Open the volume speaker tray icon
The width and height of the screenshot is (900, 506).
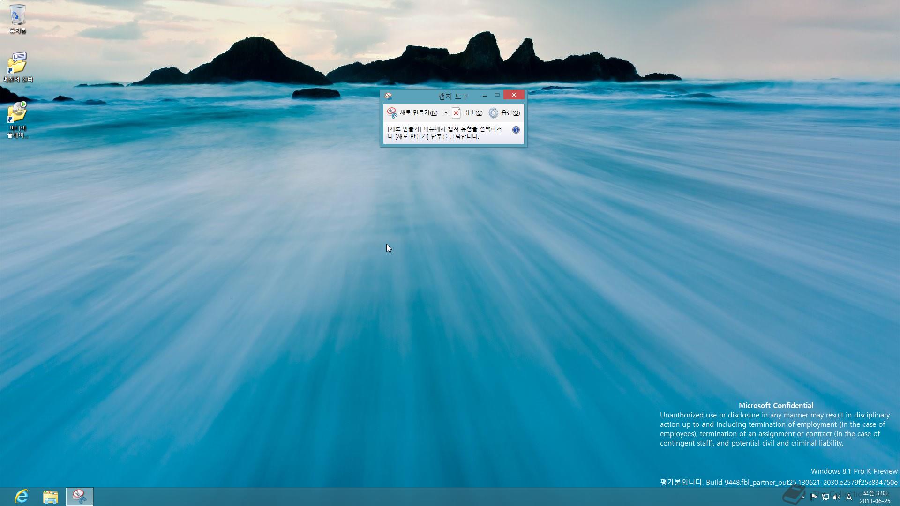click(836, 497)
